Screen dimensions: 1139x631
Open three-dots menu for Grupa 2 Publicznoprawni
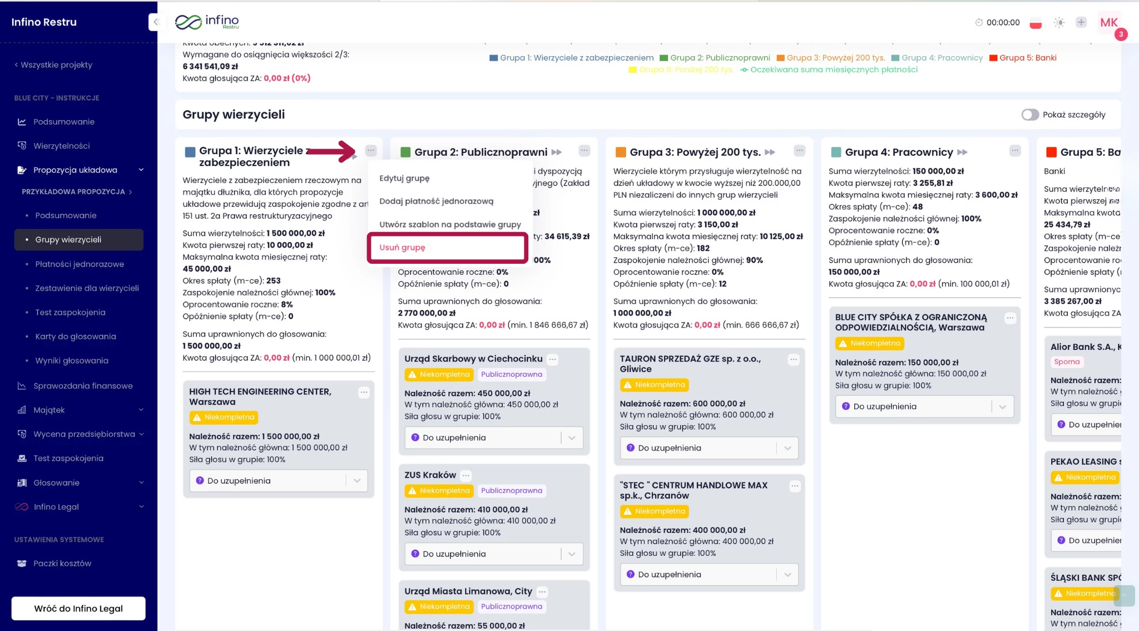[x=584, y=151]
